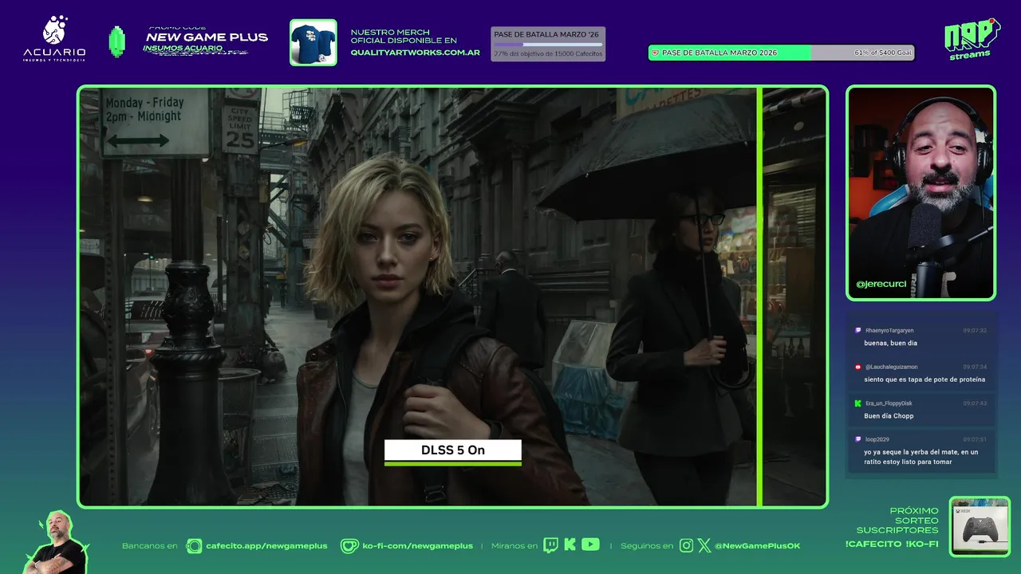1021x574 pixels.
Task: Click the !KO-FI command text
Action: pos(921,544)
